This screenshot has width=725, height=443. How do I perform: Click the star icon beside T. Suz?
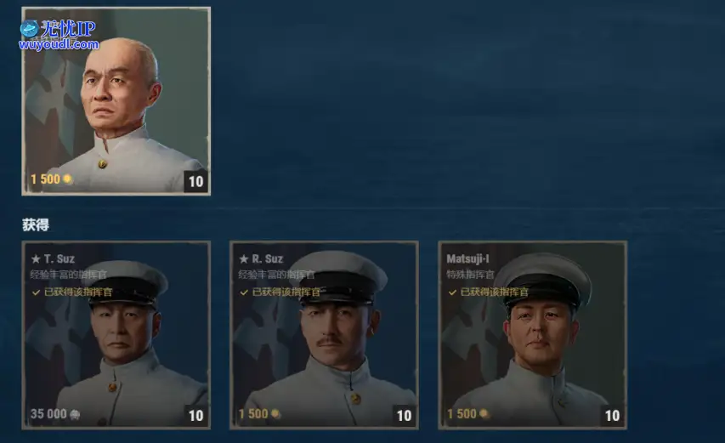[x=36, y=259]
